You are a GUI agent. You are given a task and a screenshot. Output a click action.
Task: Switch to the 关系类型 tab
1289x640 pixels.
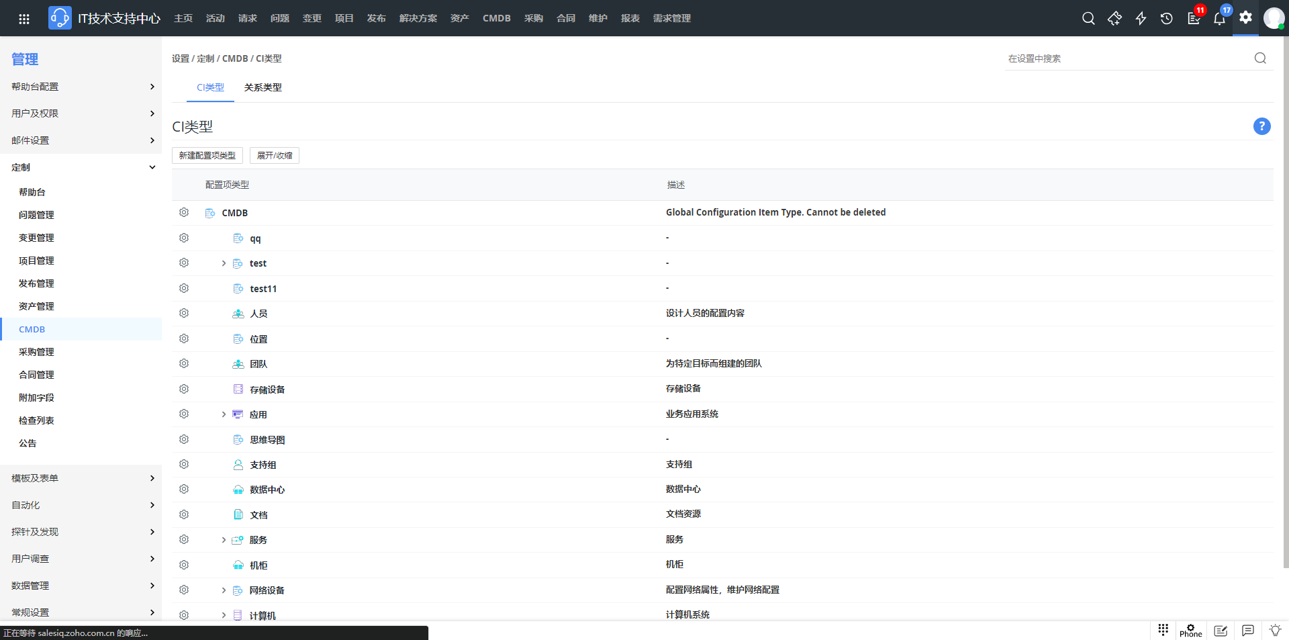click(x=262, y=88)
